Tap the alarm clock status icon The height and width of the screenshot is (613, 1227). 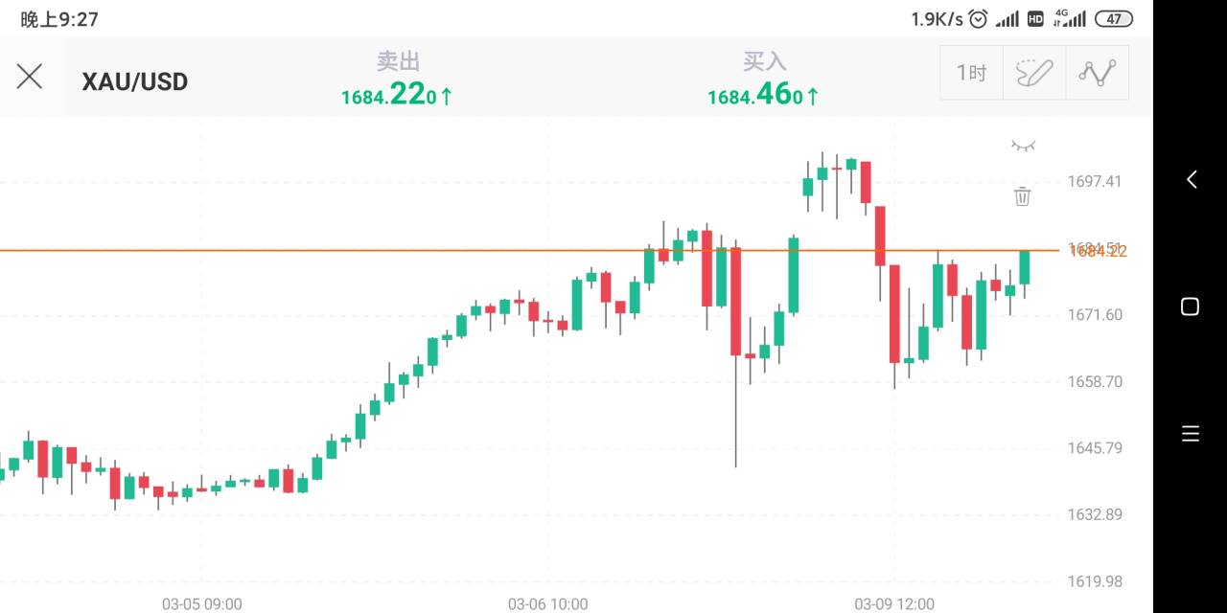click(978, 18)
